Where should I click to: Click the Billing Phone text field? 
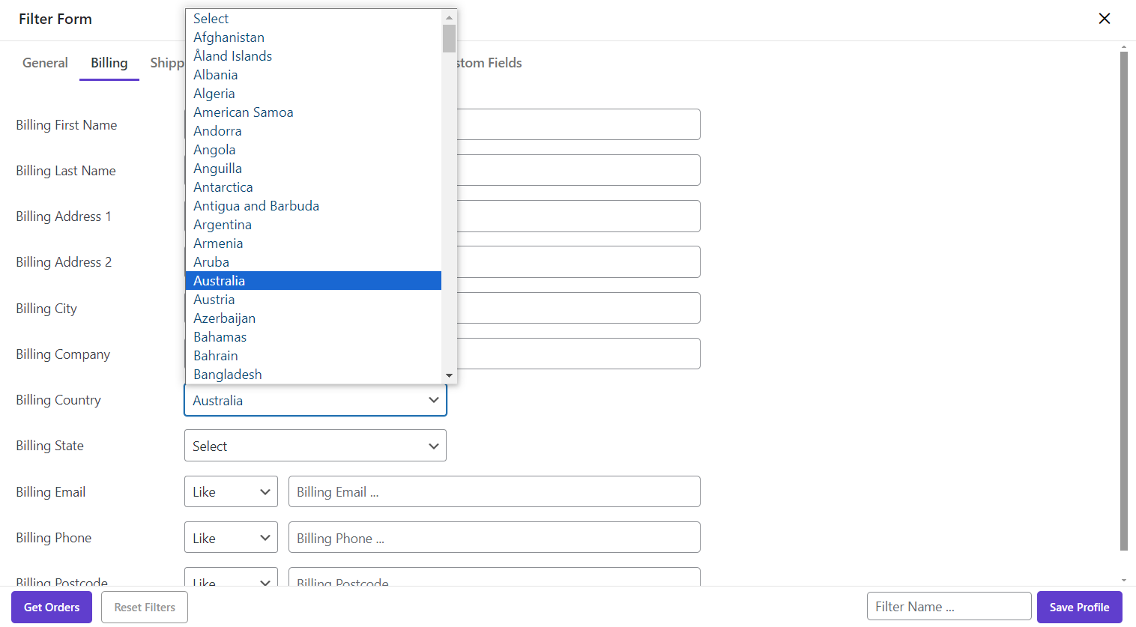point(494,538)
